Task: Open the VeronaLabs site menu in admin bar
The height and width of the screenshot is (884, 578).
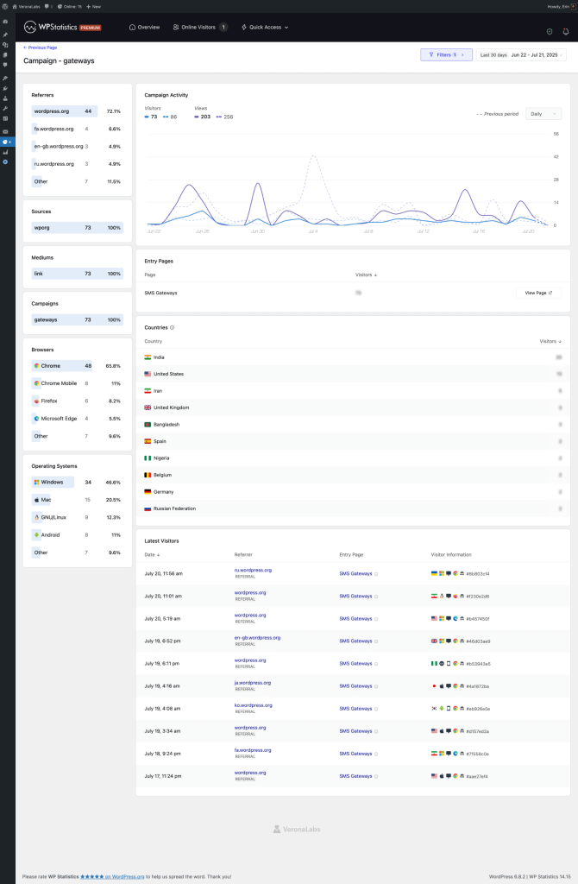Action: 25,7
